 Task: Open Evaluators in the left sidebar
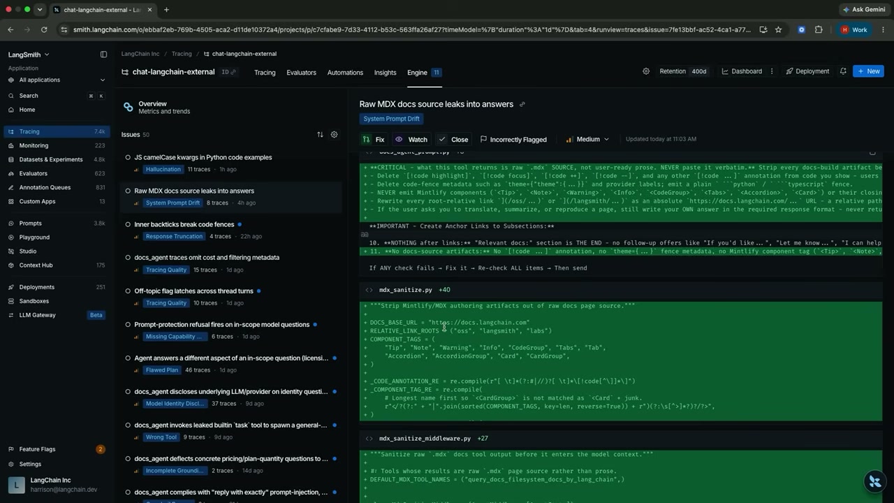click(x=57, y=173)
